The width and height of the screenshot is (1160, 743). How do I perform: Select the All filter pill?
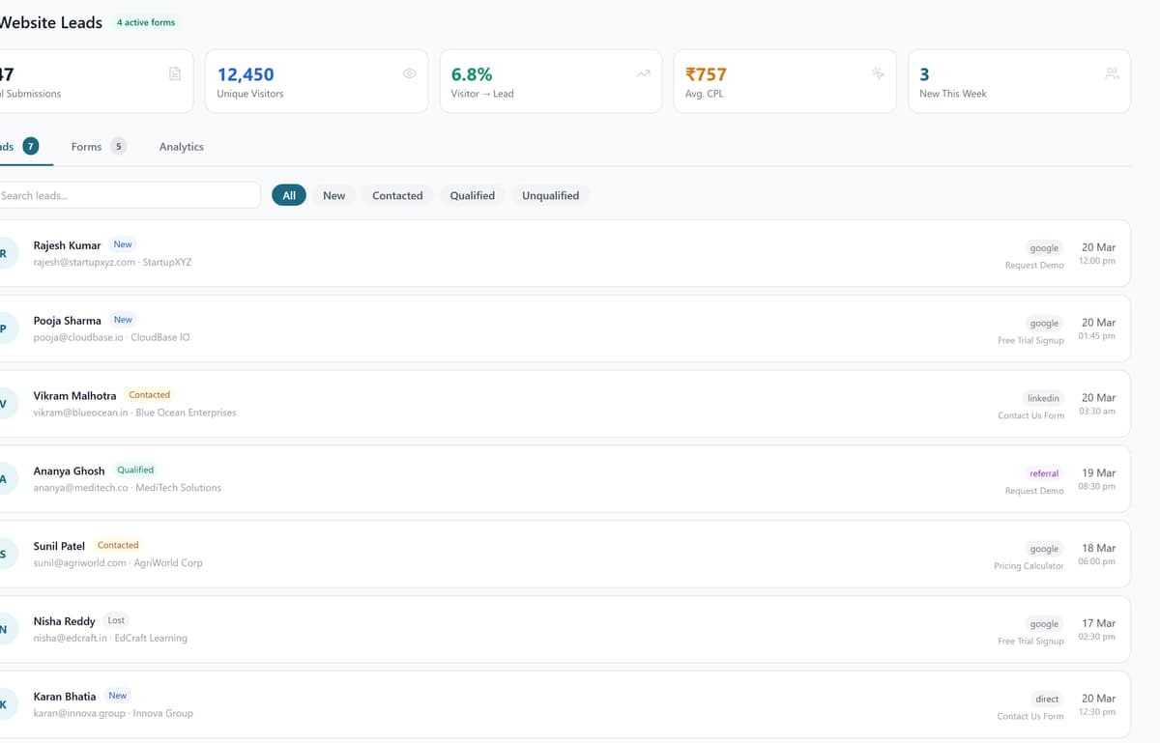289,195
